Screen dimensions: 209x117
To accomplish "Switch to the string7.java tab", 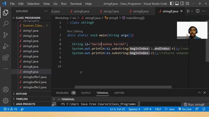I will tap(109, 11).
